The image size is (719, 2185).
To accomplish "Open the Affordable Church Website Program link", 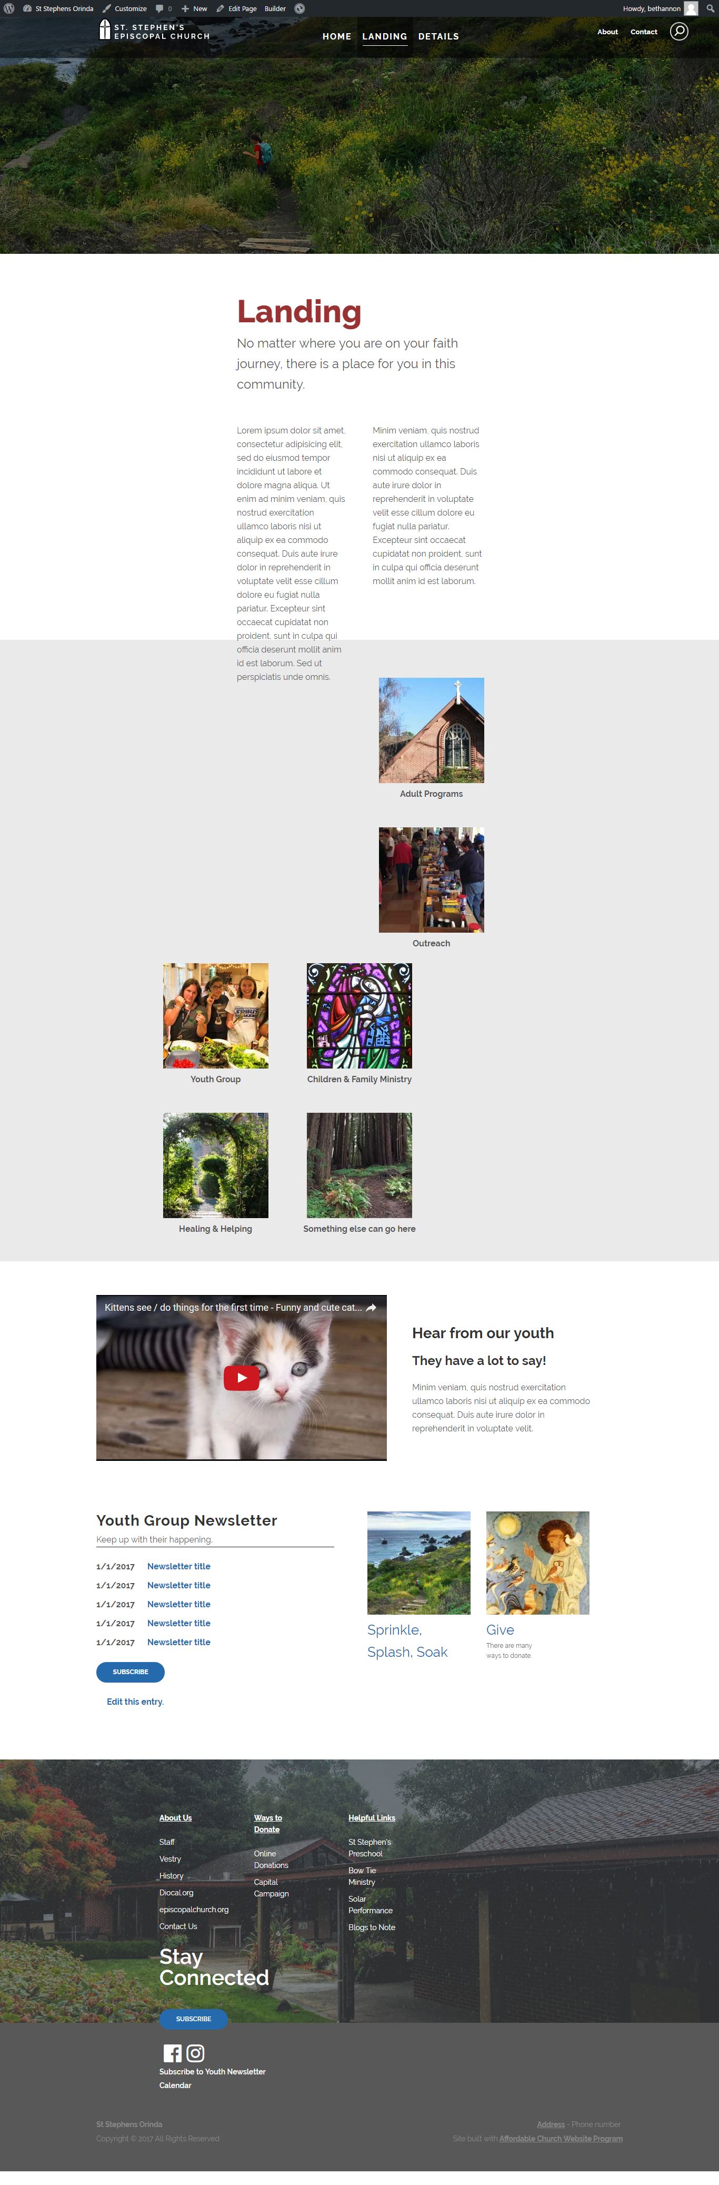I will click(561, 2138).
